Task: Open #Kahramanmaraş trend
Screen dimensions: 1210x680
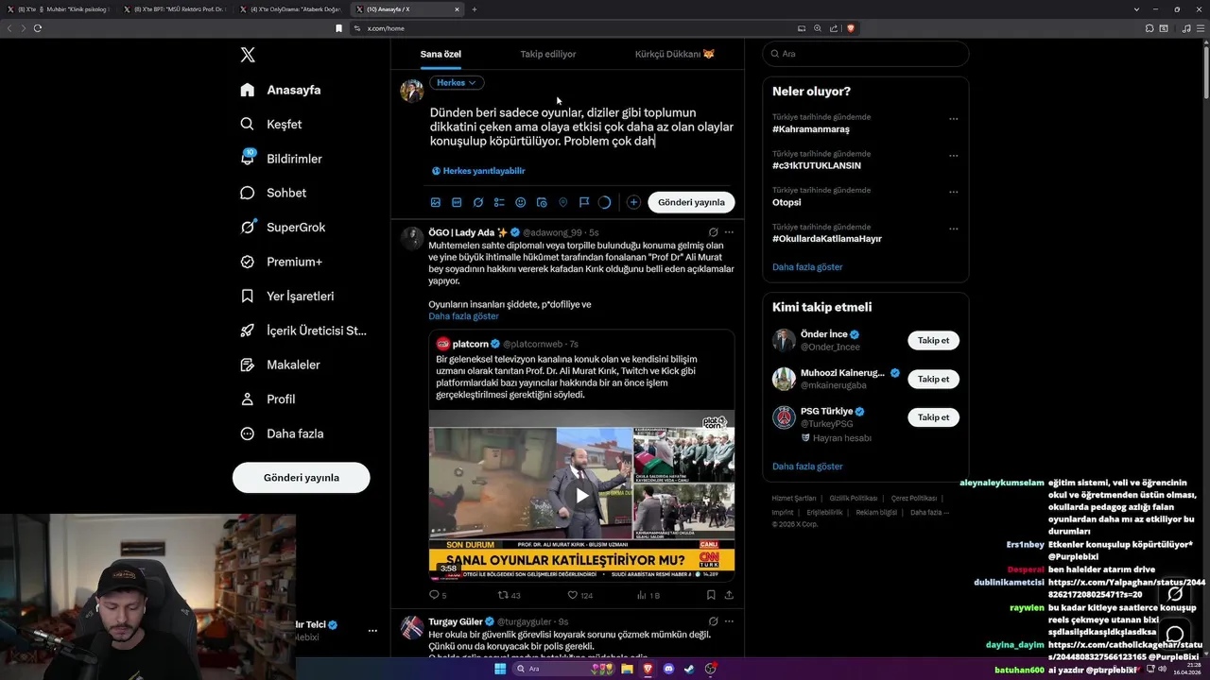Action: pyautogui.click(x=811, y=129)
